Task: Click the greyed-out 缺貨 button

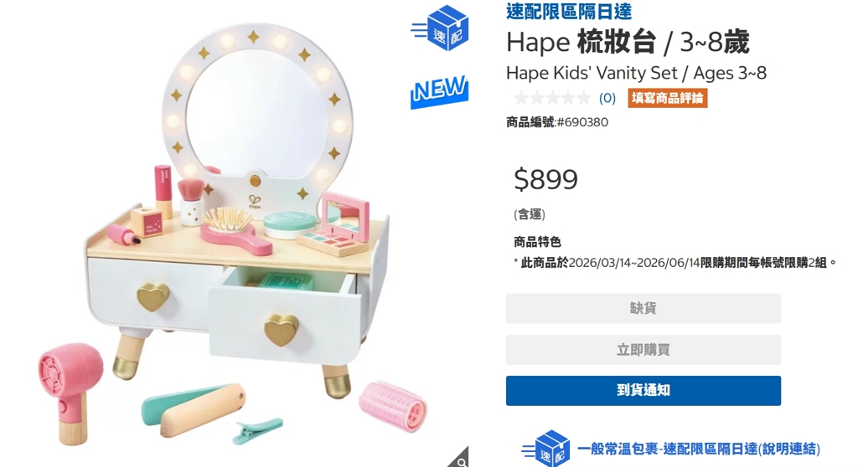Action: click(643, 309)
